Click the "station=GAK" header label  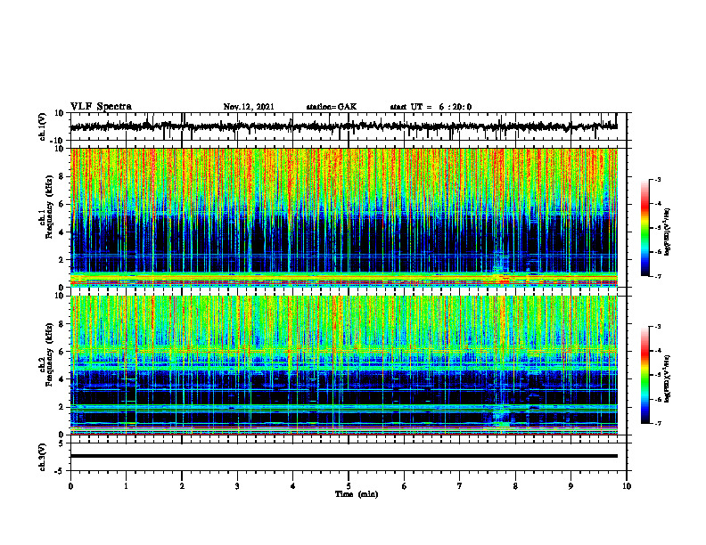tap(332, 107)
